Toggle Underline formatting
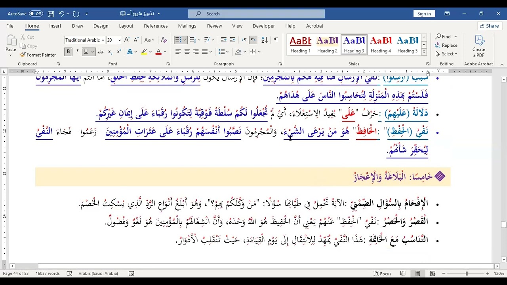This screenshot has height=285, width=507. click(86, 52)
